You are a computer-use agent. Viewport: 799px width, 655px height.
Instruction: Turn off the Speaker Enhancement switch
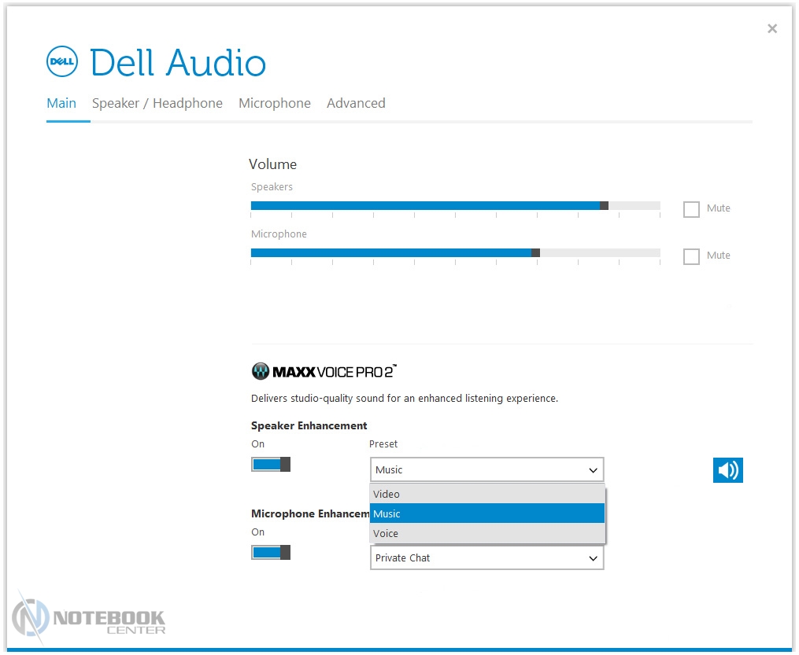271,464
